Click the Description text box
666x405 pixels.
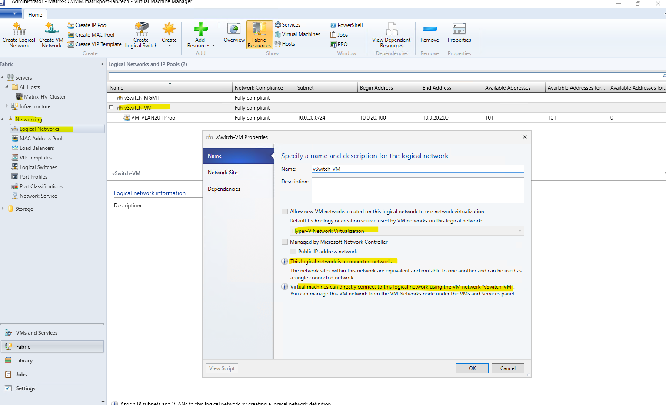click(418, 190)
